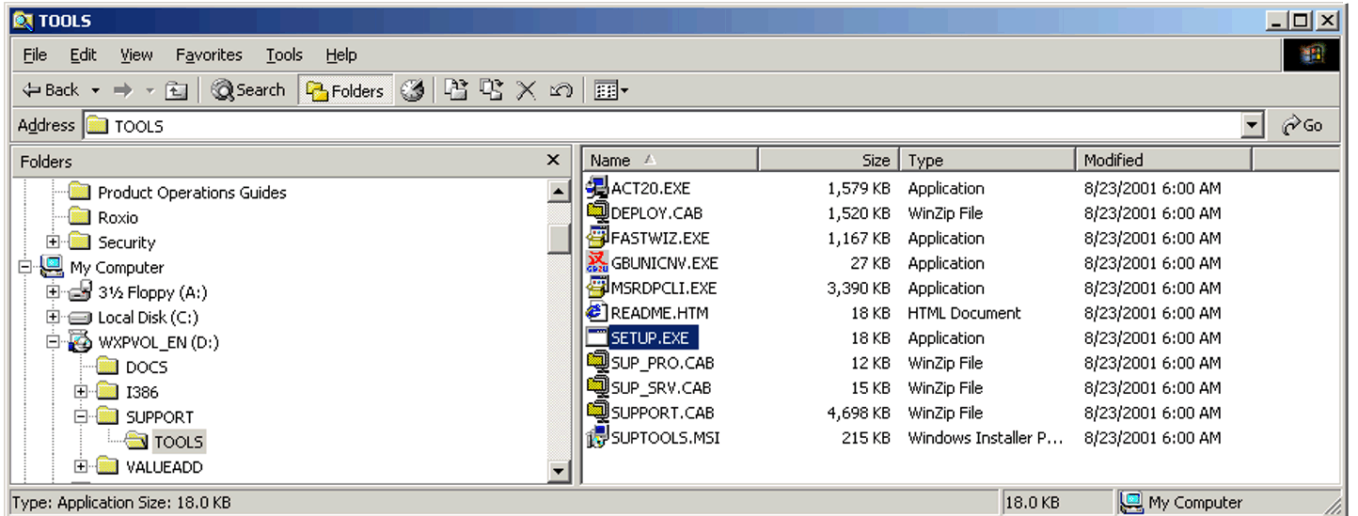Open the Favorites menu

[209, 55]
